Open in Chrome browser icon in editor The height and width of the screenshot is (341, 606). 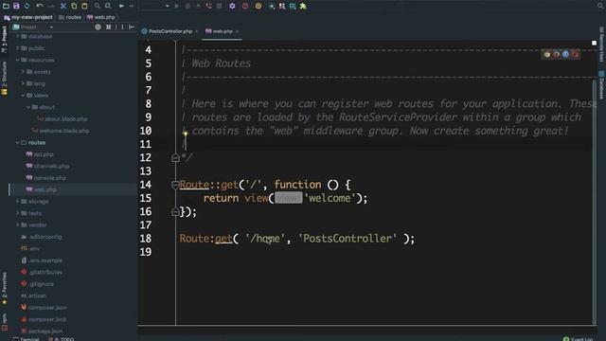pos(547,55)
